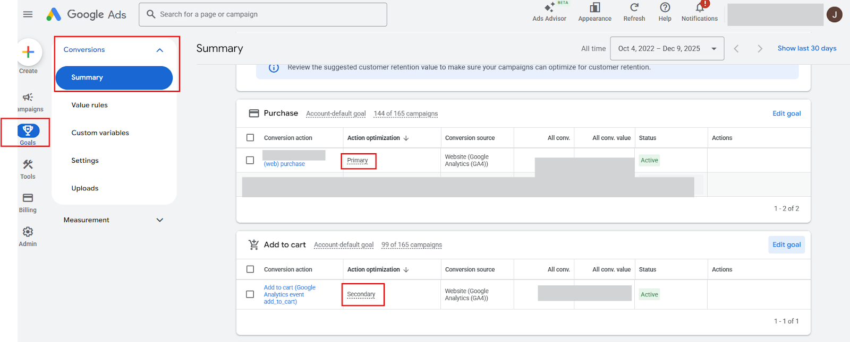Sort Add to cart table by Action optimization arrow
This screenshot has height=342, width=850.
406,269
